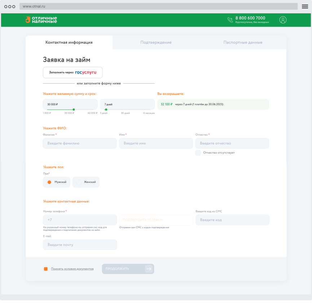312x305 pixels.
Task: Select the Мужской gender option
Action: click(56, 182)
